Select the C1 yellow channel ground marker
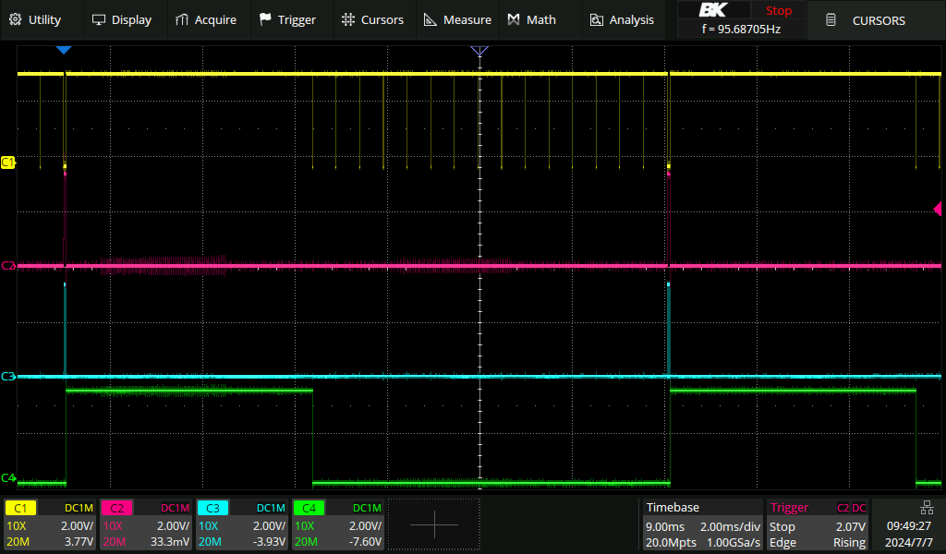The height and width of the screenshot is (554, 946). pos(7,163)
